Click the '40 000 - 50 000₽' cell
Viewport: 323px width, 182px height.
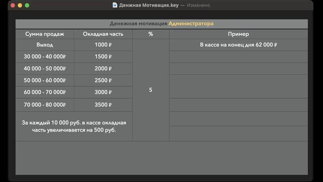click(x=45, y=69)
